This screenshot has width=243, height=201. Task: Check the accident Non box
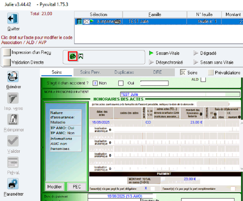coord(95,83)
